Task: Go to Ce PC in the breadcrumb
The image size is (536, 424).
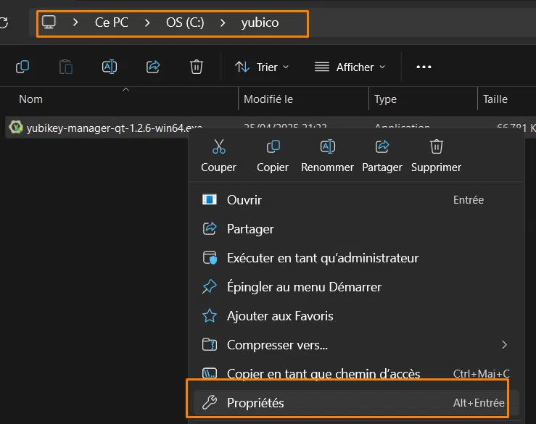Action: [112, 22]
